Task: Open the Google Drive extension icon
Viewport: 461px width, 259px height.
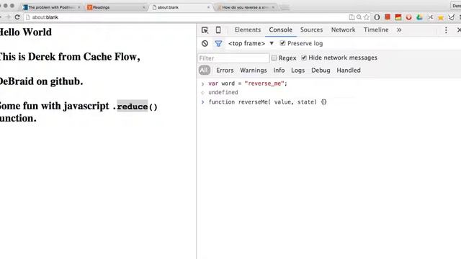Action: (x=419, y=17)
